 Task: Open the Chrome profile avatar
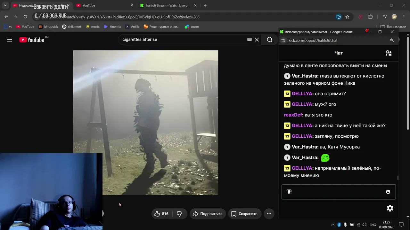pos(394,17)
